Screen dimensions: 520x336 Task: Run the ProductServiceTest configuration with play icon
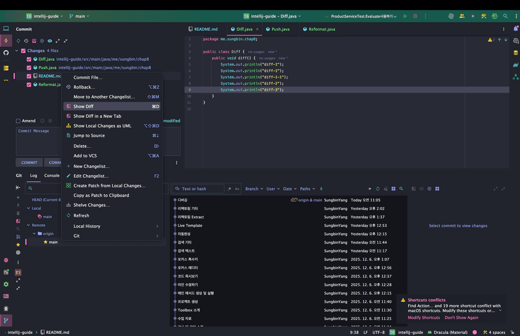point(405,16)
